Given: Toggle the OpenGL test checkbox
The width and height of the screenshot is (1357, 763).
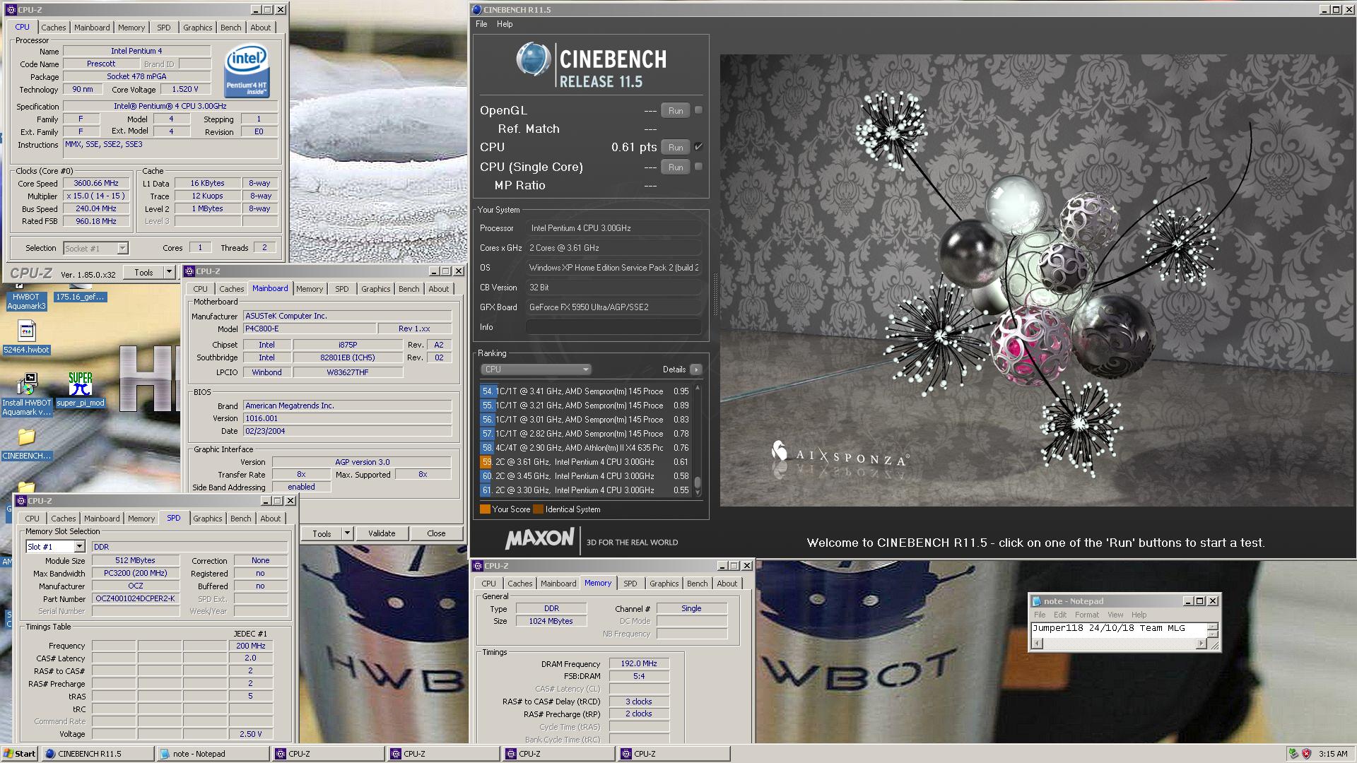Looking at the screenshot, I should pyautogui.click(x=698, y=110).
